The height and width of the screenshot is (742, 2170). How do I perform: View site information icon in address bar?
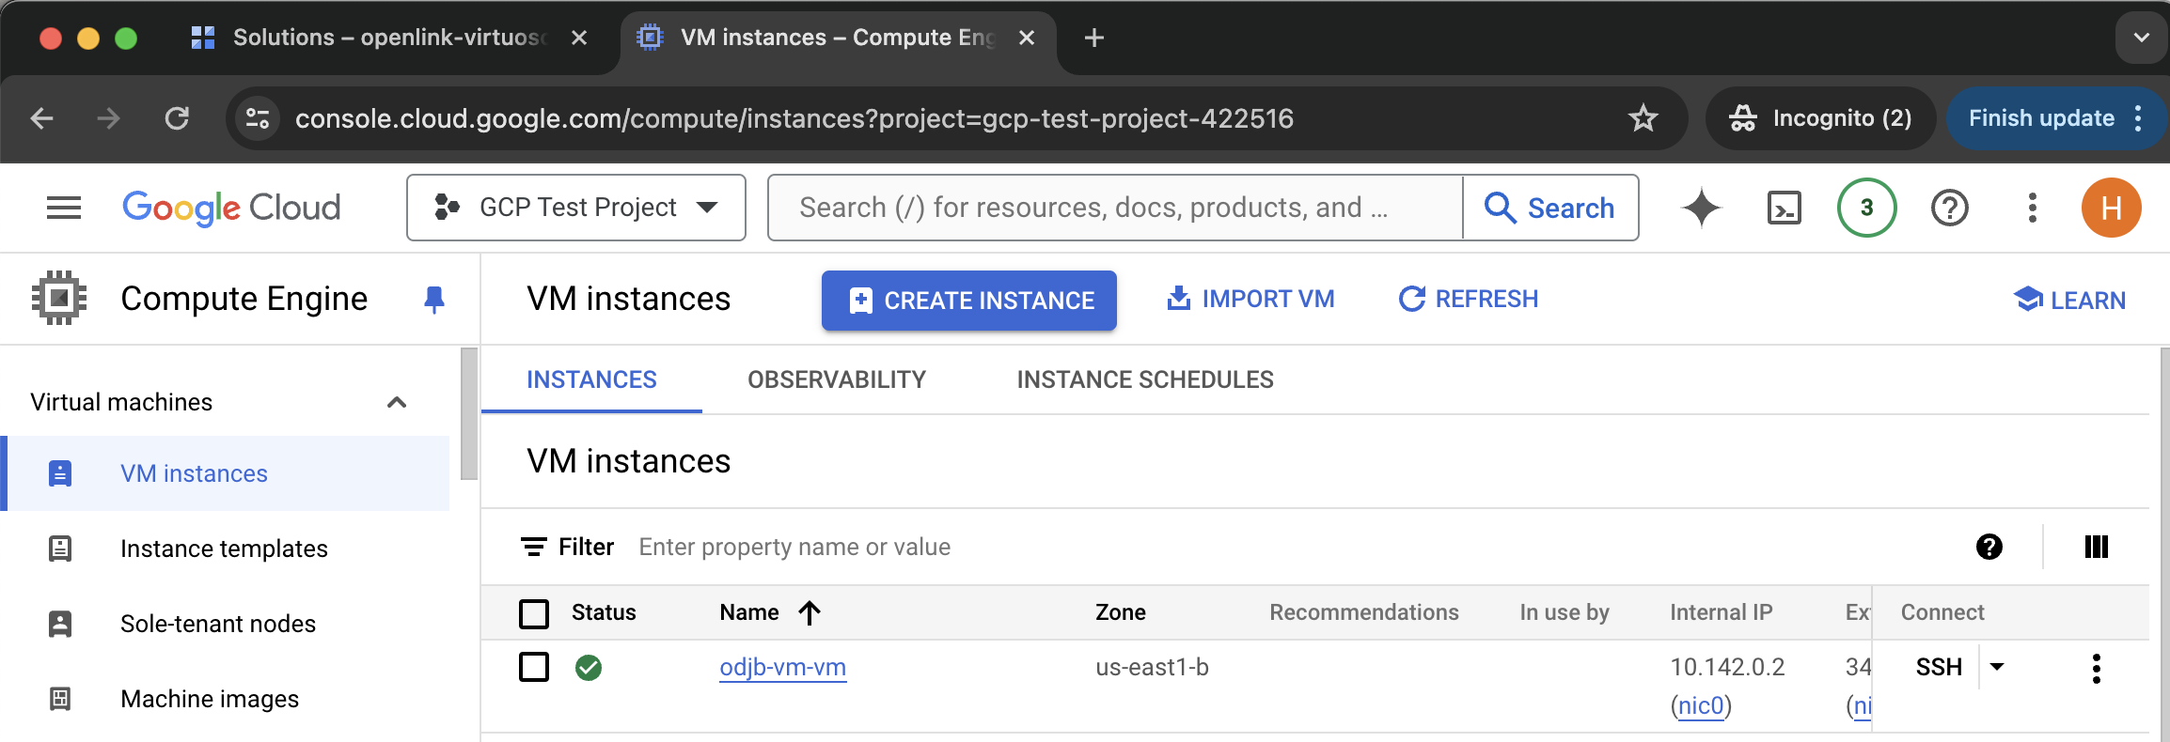258,118
